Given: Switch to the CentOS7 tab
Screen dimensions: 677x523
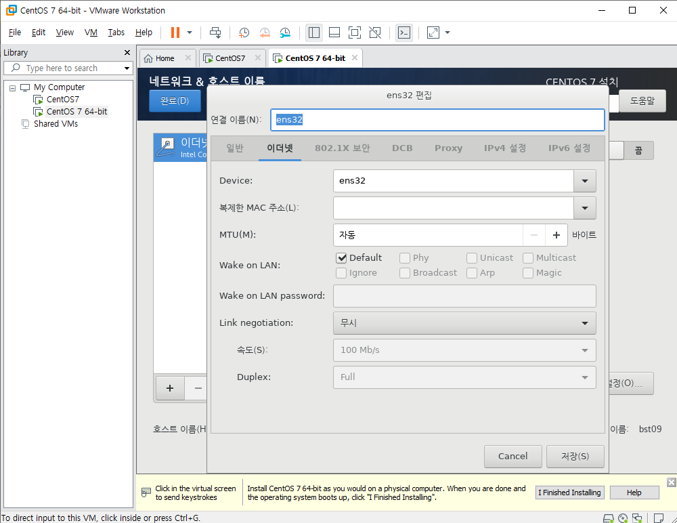Looking at the screenshot, I should coord(230,58).
